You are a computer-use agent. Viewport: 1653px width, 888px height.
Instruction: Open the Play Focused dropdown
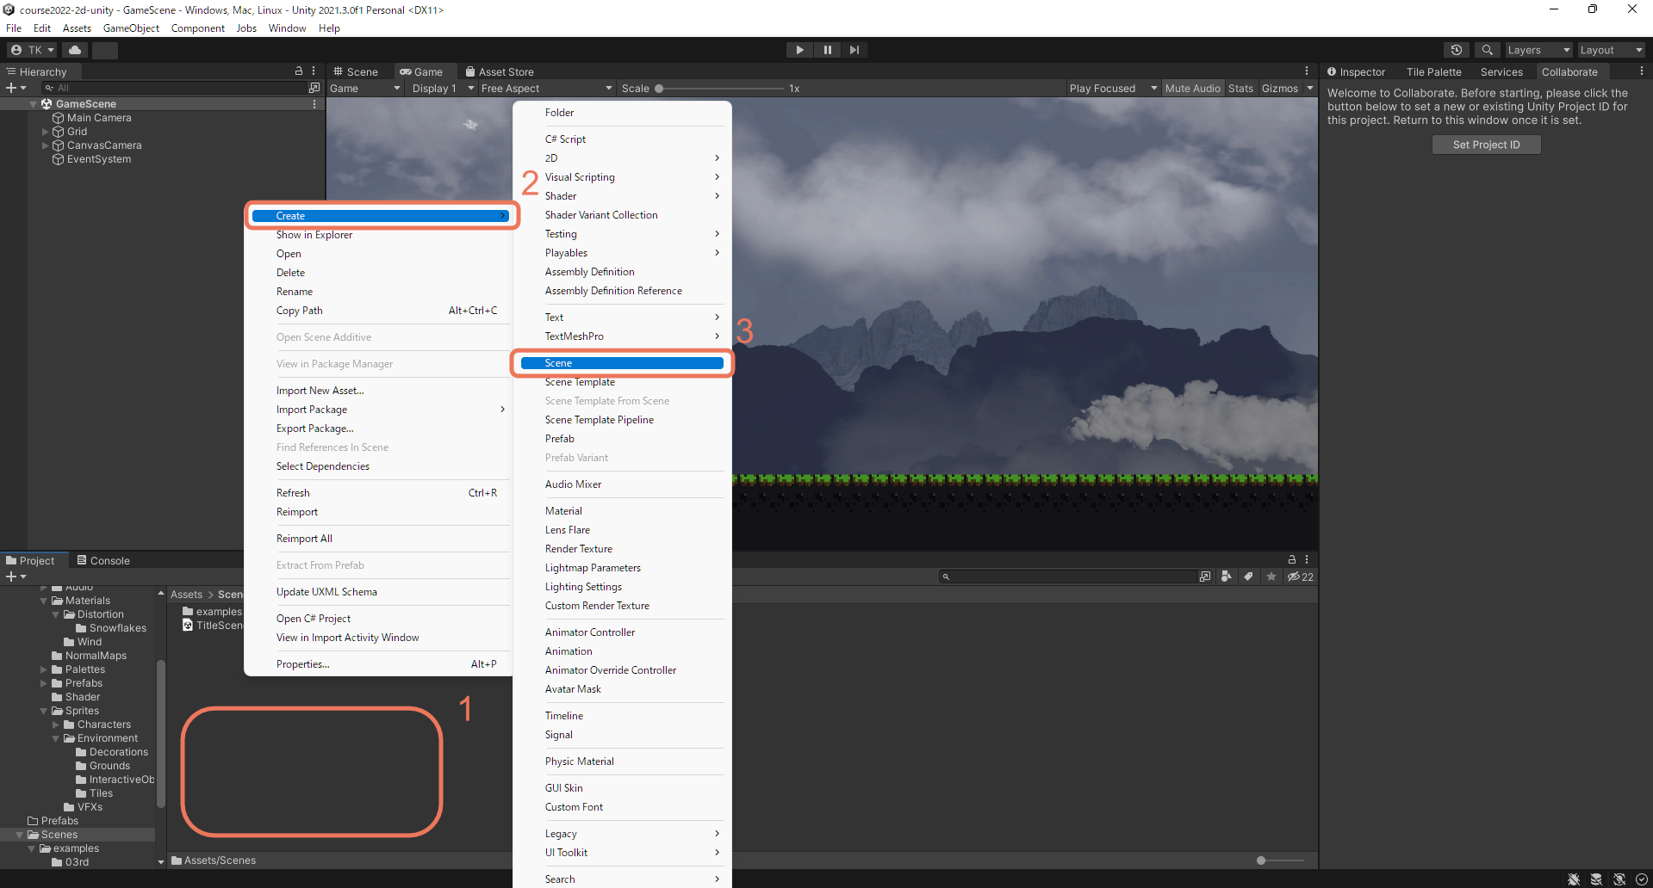(1113, 88)
